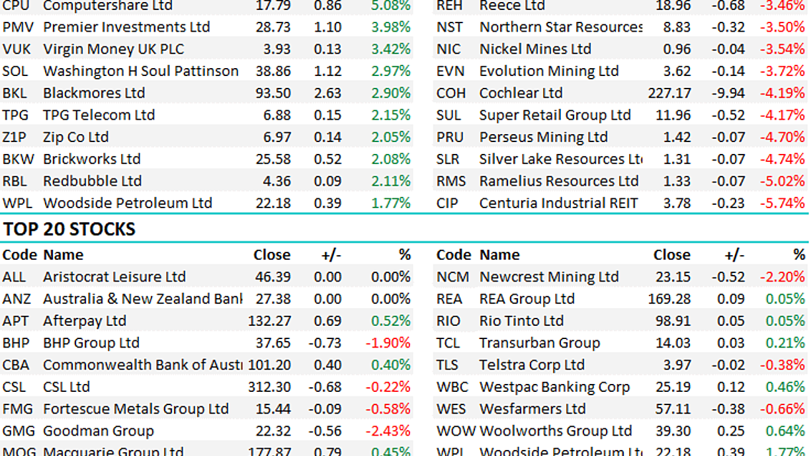
Task: Click the COH stock code
Action: 451,93
